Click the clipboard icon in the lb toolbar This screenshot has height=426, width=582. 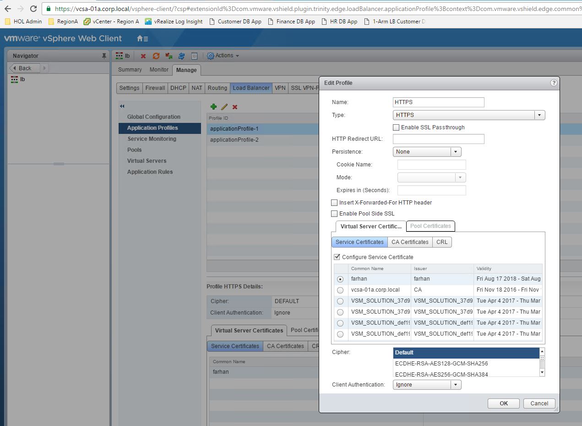pos(195,55)
